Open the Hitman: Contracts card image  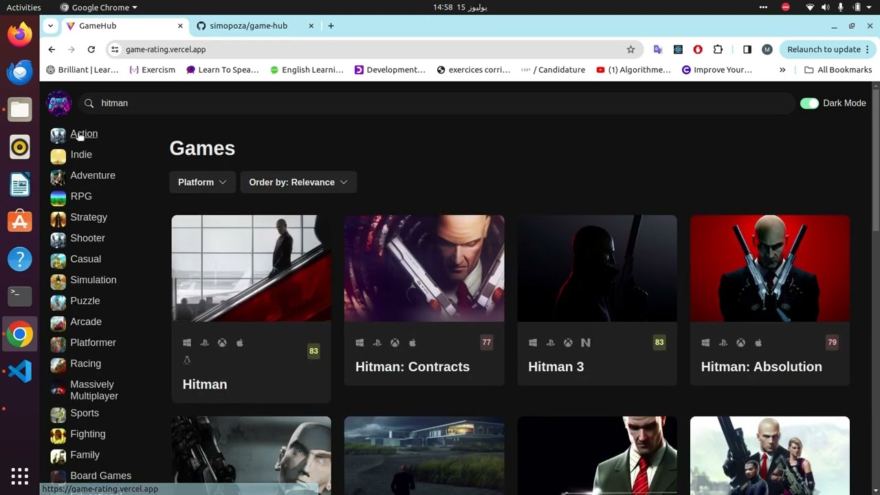click(x=424, y=268)
